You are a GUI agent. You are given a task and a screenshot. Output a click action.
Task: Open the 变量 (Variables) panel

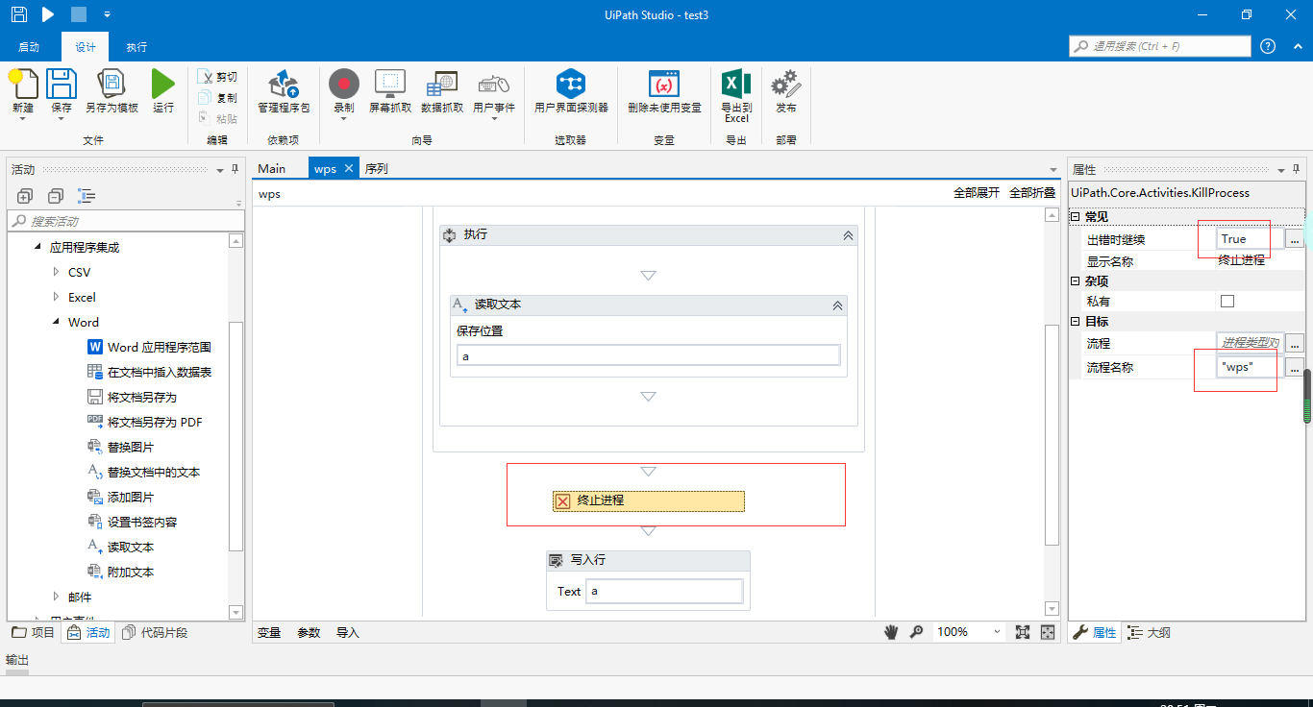269,632
